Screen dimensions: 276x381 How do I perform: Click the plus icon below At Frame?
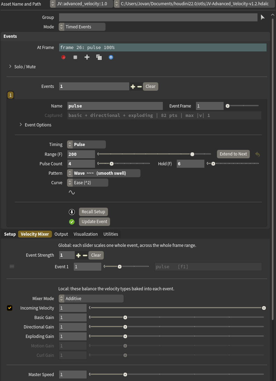point(87,57)
